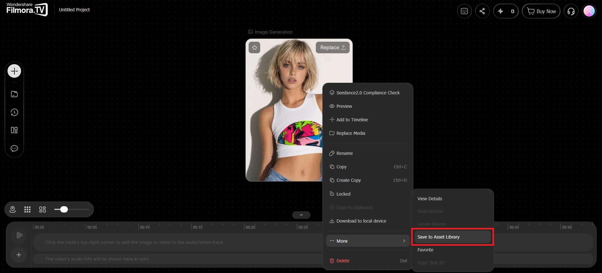This screenshot has width=602, height=273.
Task: Click the Buy Now button
Action: point(541,11)
